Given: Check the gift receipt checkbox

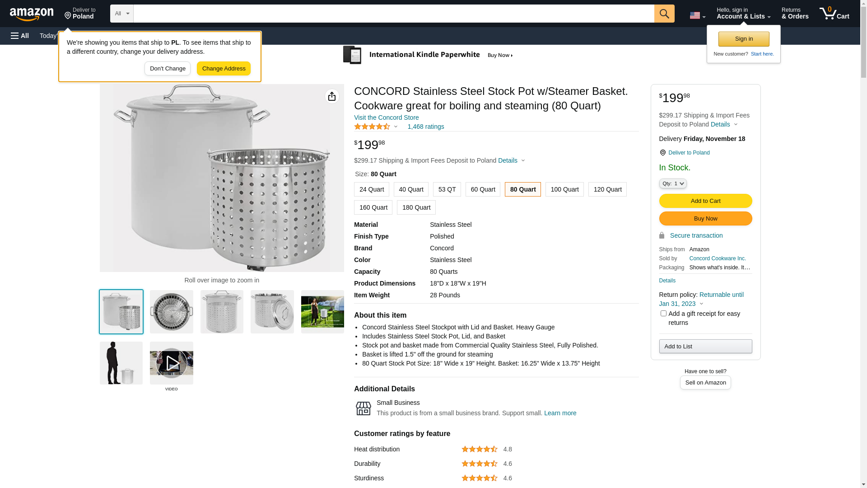Looking at the screenshot, I should [663, 313].
